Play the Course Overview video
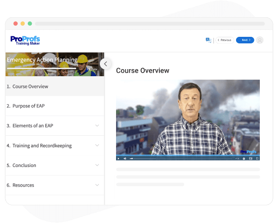 coord(119,158)
